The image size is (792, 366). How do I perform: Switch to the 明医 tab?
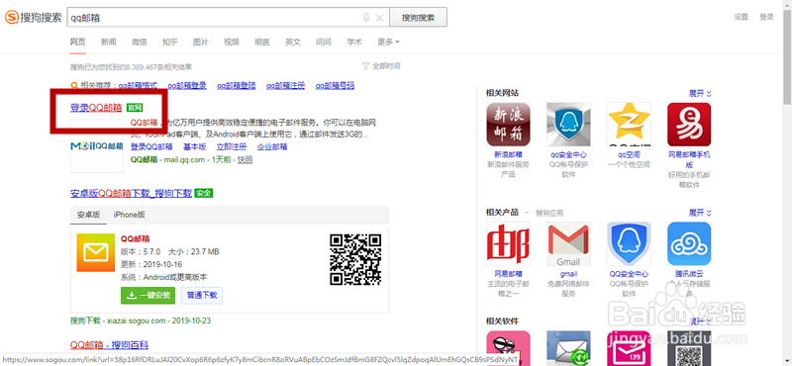[x=262, y=42]
